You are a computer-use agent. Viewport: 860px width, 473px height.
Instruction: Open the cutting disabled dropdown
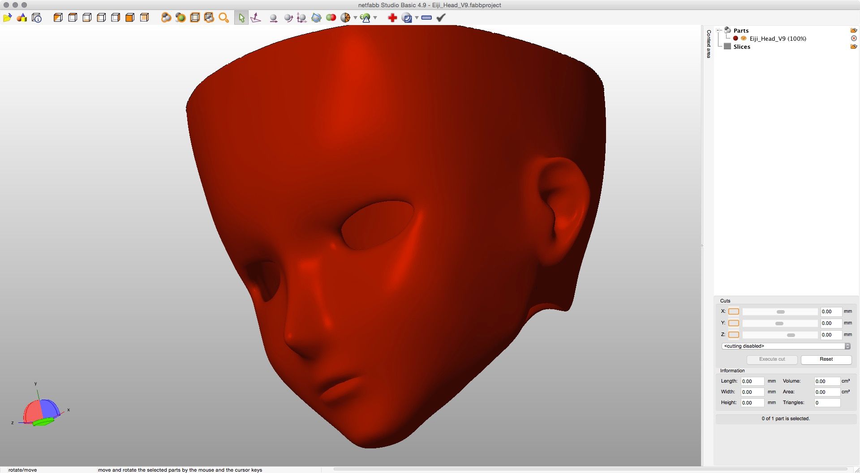pos(786,346)
